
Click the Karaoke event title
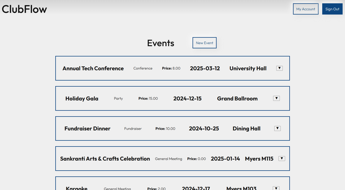click(76, 188)
